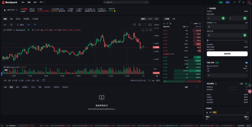Click the 100% end of the grid slider
The image size is (252, 127).
[246, 40]
